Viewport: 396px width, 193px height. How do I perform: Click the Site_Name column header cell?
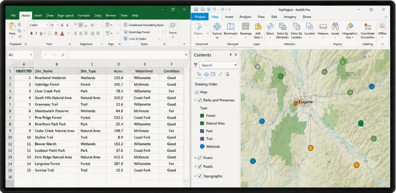point(57,71)
